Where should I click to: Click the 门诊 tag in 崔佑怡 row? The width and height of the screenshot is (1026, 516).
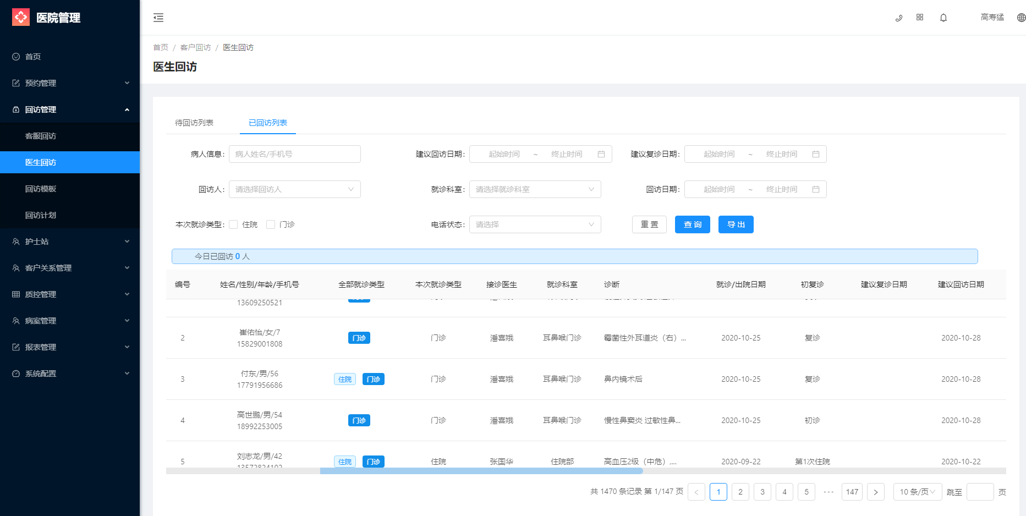tap(359, 338)
